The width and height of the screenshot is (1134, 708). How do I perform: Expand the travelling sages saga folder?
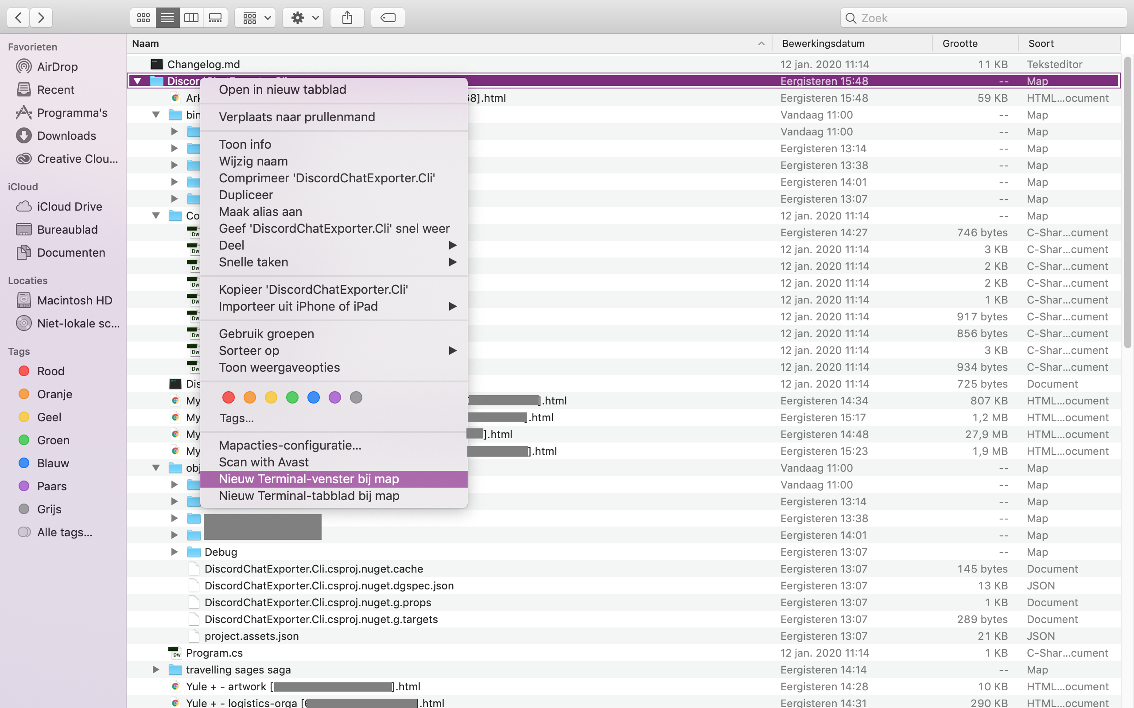tap(155, 670)
